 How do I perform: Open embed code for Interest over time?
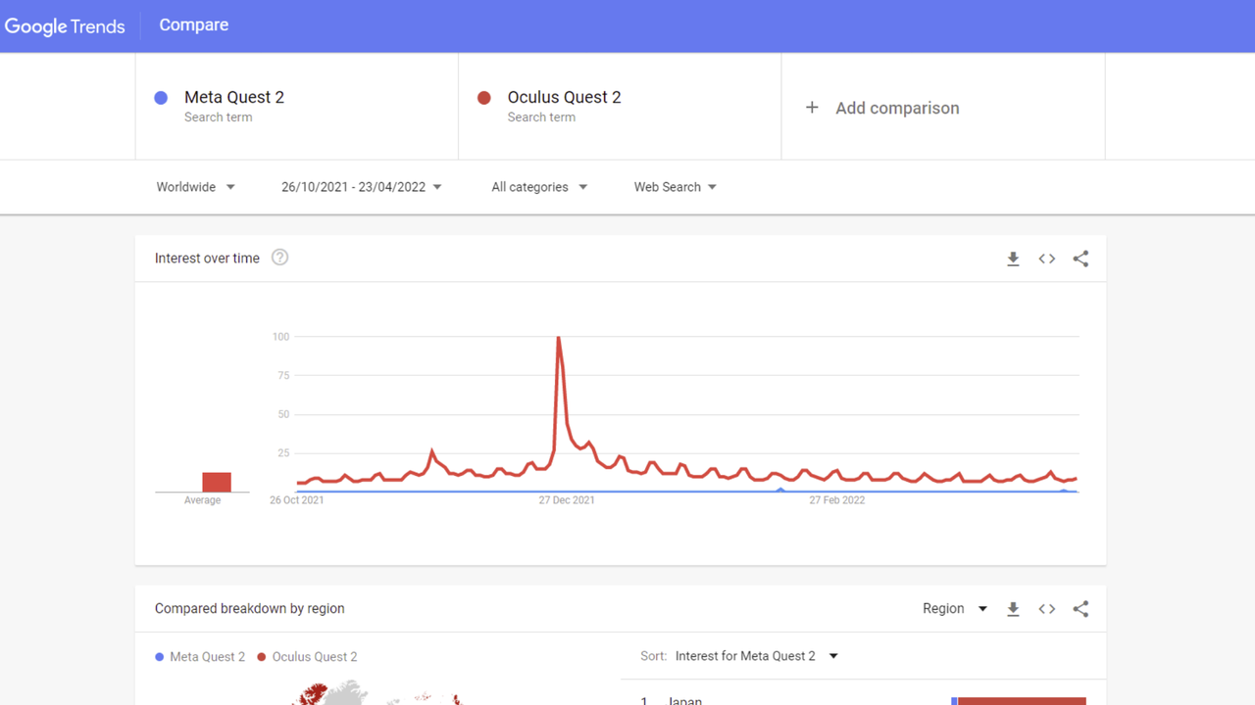click(x=1047, y=258)
